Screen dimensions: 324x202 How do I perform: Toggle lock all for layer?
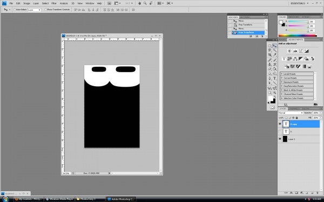(x=296, y=117)
